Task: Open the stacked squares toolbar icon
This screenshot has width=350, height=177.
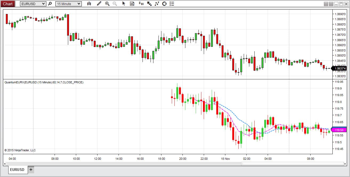Action: 149,4
